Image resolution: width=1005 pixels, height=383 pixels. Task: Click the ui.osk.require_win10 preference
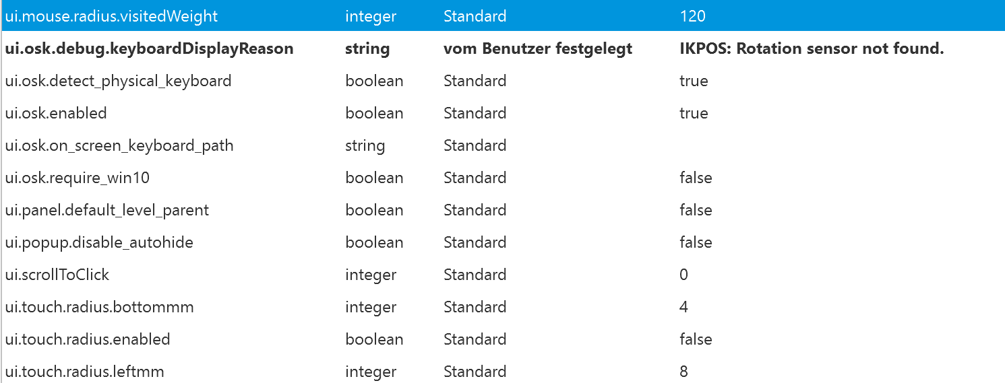pyautogui.click(x=77, y=178)
